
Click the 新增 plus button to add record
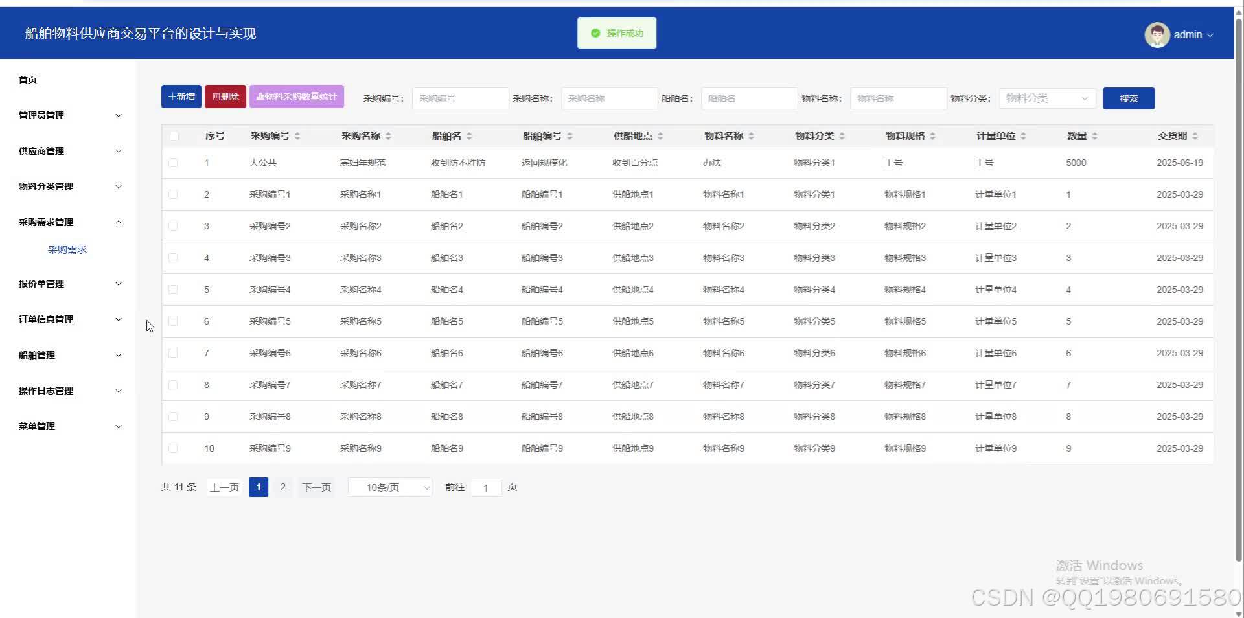pos(181,96)
